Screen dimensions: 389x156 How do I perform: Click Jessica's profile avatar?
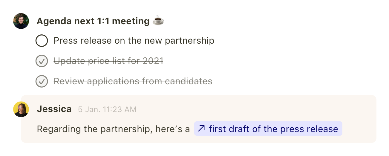coord(21,109)
